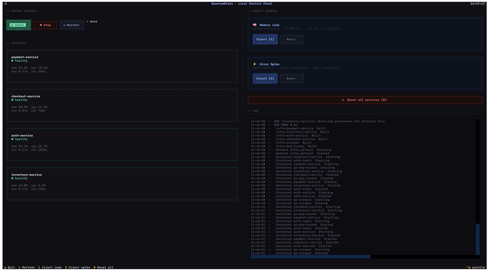Screen dimensions: 490x275
Task: Click the brain icon beside Memory Leak
Action: click(254, 25)
